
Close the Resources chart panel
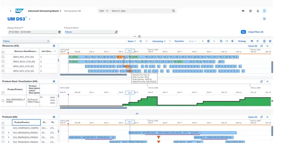267,46
